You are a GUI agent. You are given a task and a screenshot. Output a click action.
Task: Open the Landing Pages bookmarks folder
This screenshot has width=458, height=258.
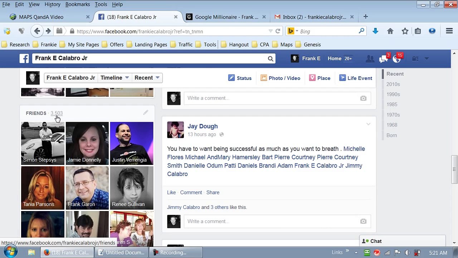[147, 44]
